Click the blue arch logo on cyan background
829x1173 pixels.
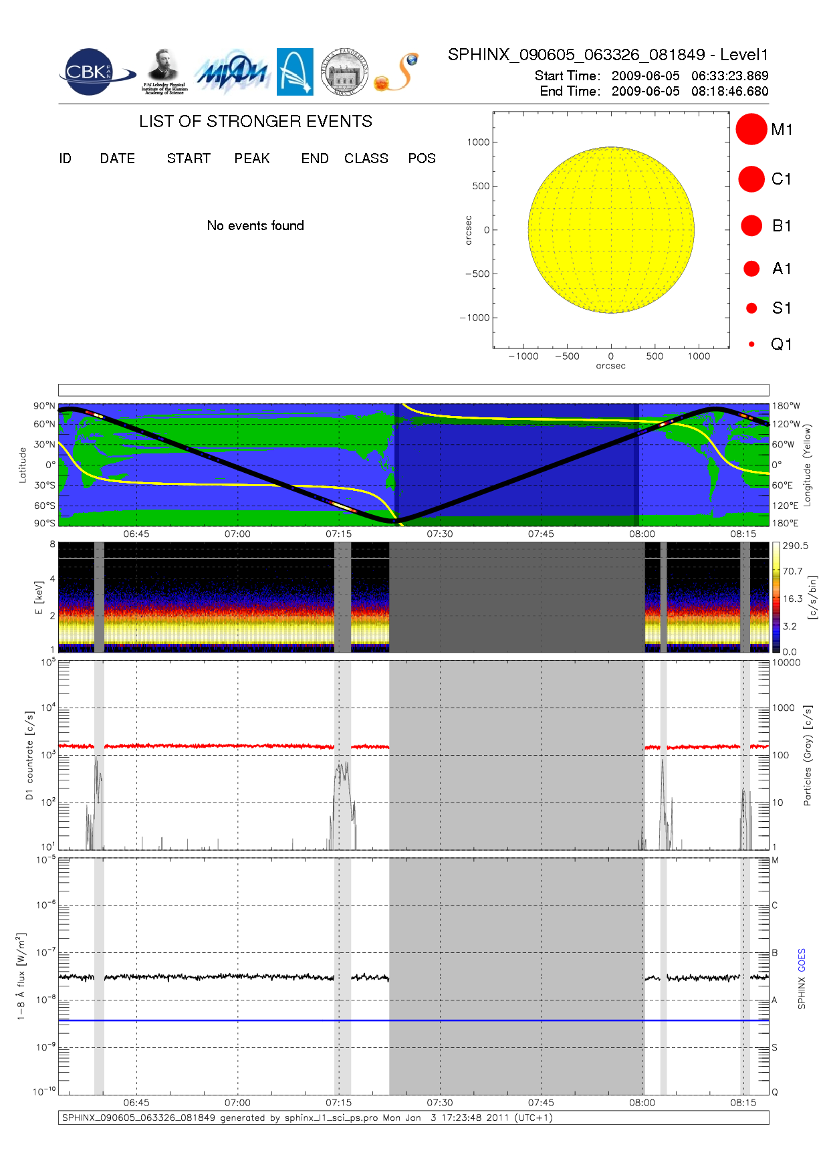pyautogui.click(x=295, y=72)
